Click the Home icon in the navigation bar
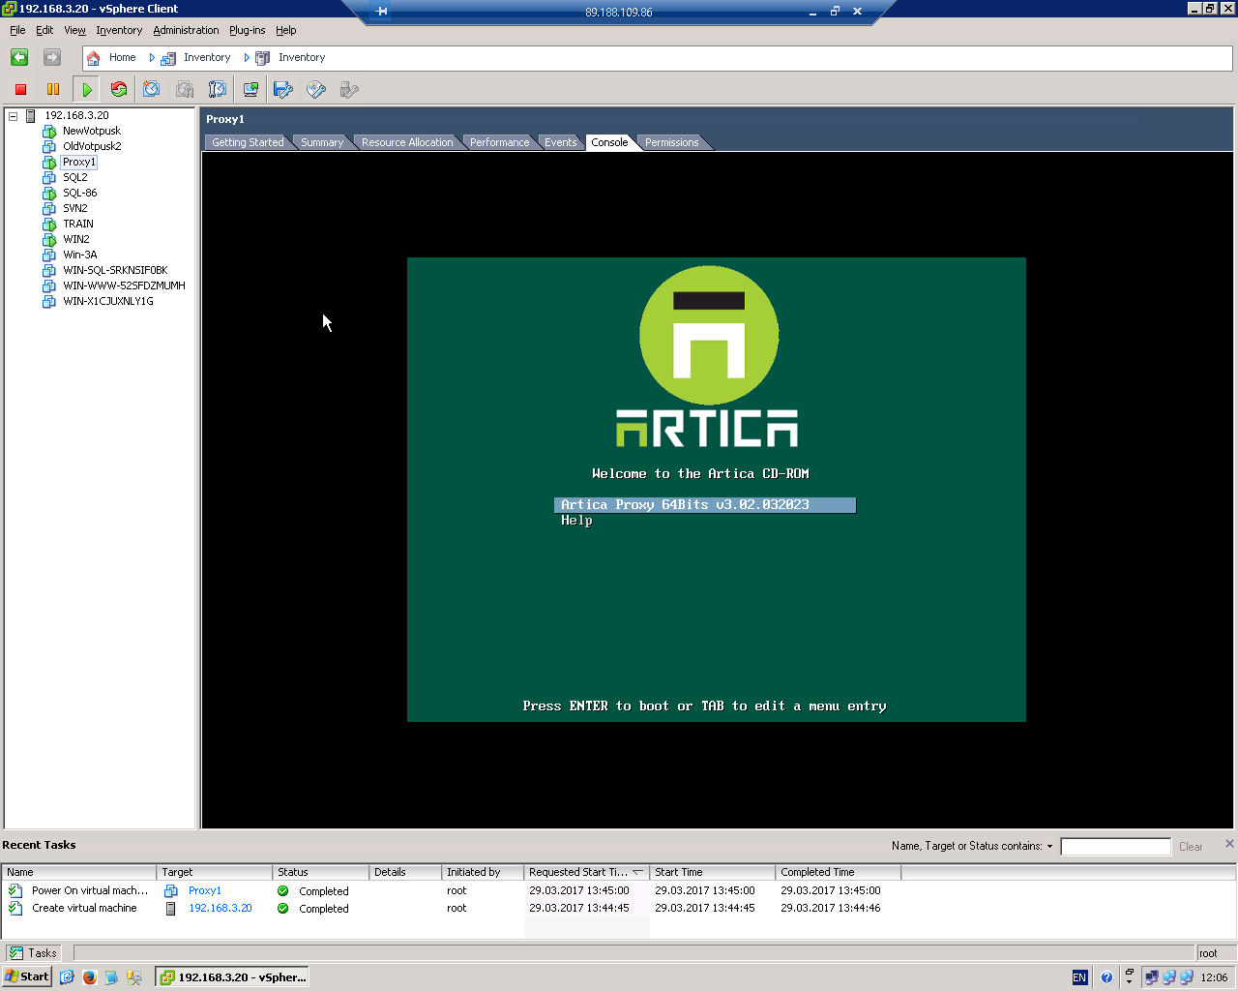The height and width of the screenshot is (991, 1238). pyautogui.click(x=94, y=58)
